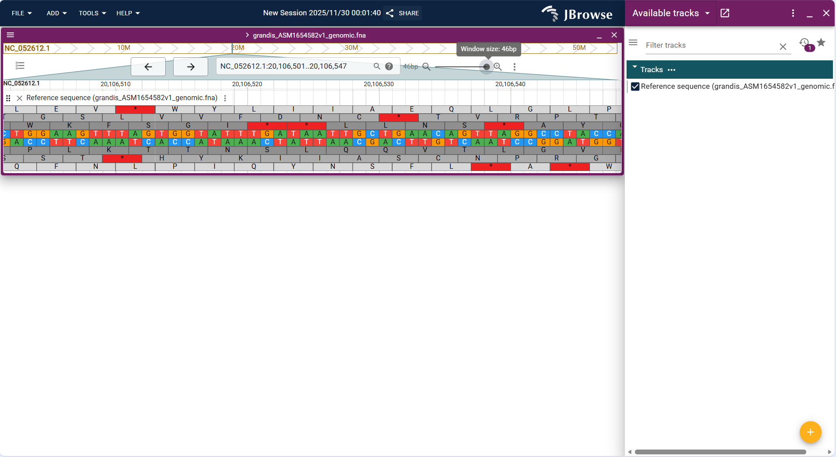Click the Share icon in the header
836x457 pixels.
click(x=390, y=13)
